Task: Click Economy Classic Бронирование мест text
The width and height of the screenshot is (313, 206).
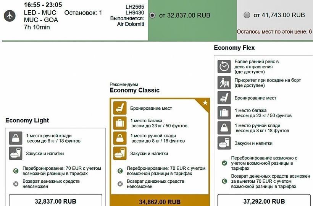Action: click(151, 108)
